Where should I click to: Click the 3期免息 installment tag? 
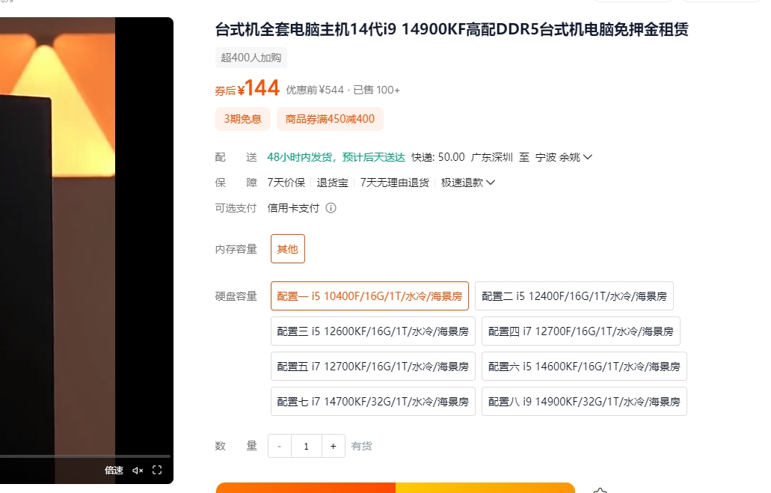tap(243, 119)
